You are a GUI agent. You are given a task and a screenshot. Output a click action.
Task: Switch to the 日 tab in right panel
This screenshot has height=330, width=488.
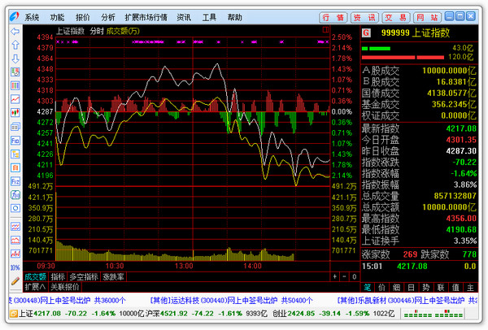click(411, 288)
